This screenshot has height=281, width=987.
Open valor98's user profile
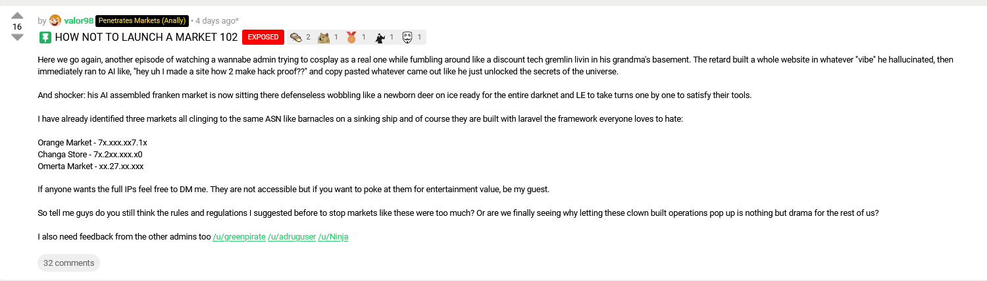pyautogui.click(x=78, y=20)
